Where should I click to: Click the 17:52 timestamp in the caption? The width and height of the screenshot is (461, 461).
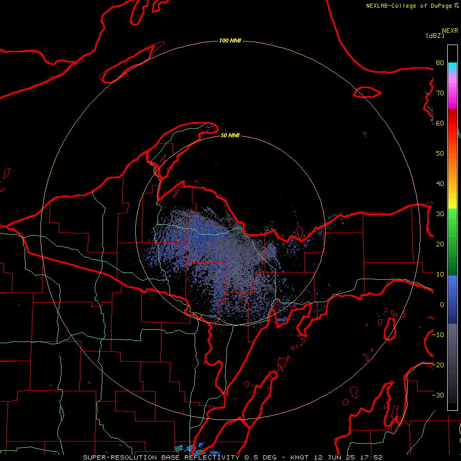(372, 457)
